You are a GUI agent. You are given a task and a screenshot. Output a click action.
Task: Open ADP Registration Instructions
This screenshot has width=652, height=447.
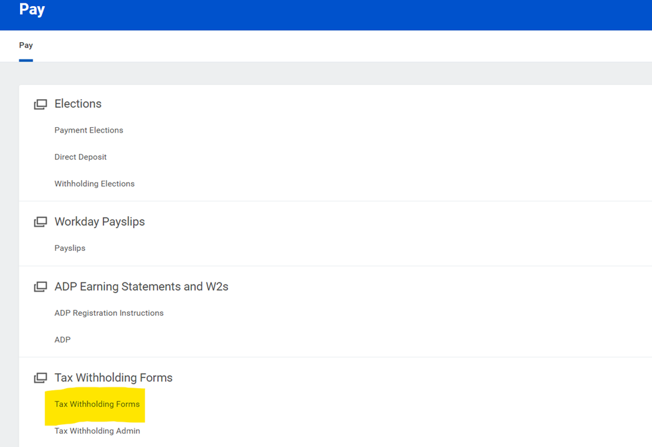pyautogui.click(x=109, y=313)
